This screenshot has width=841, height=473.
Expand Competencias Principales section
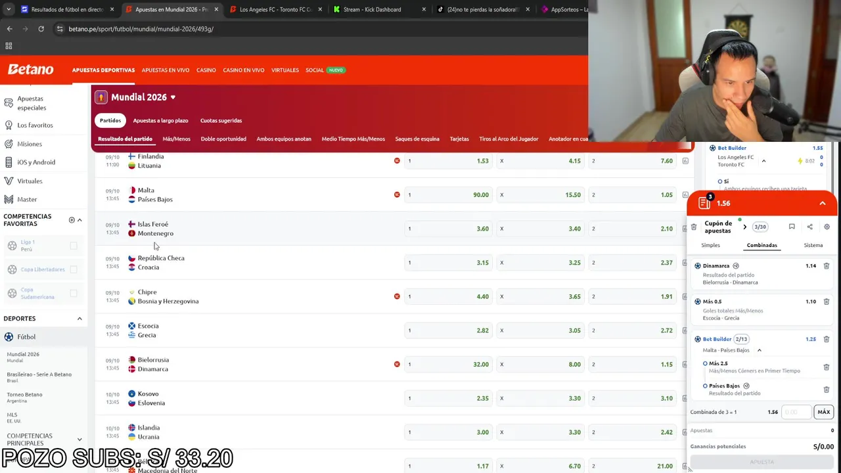tap(80, 439)
